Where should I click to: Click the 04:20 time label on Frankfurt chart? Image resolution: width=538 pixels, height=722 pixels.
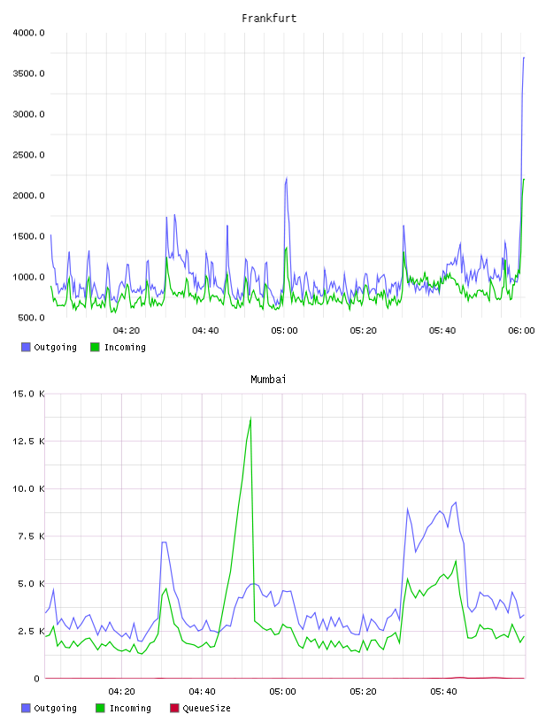(127, 331)
